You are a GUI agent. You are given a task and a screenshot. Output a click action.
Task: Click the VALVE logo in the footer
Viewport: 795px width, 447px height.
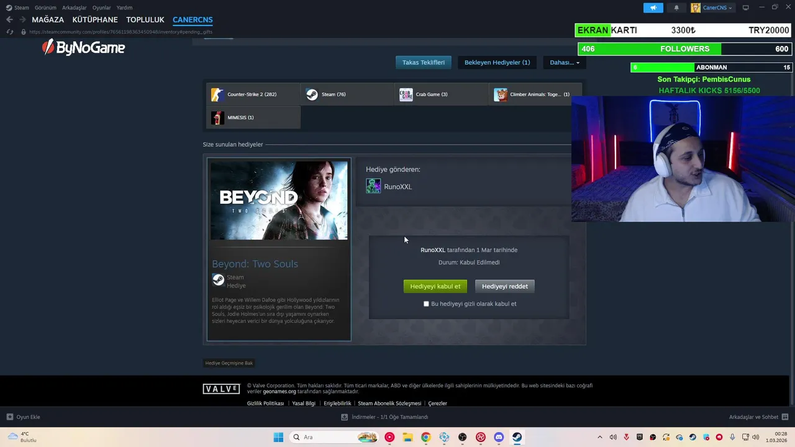click(x=221, y=389)
